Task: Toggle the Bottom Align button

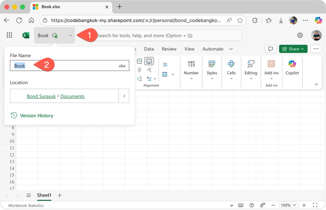Action: (149, 61)
